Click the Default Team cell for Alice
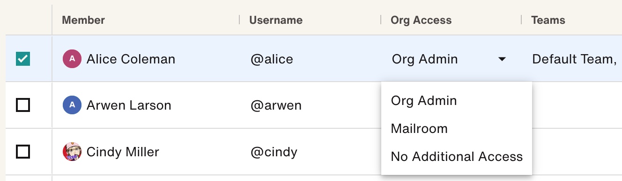 (574, 59)
